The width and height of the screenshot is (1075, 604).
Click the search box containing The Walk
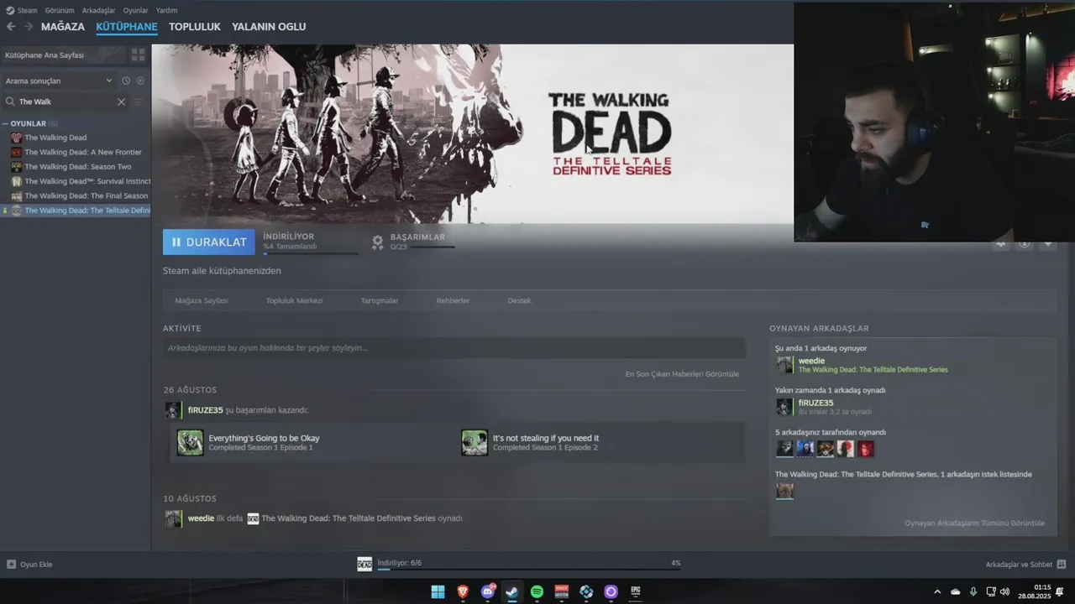65,102
